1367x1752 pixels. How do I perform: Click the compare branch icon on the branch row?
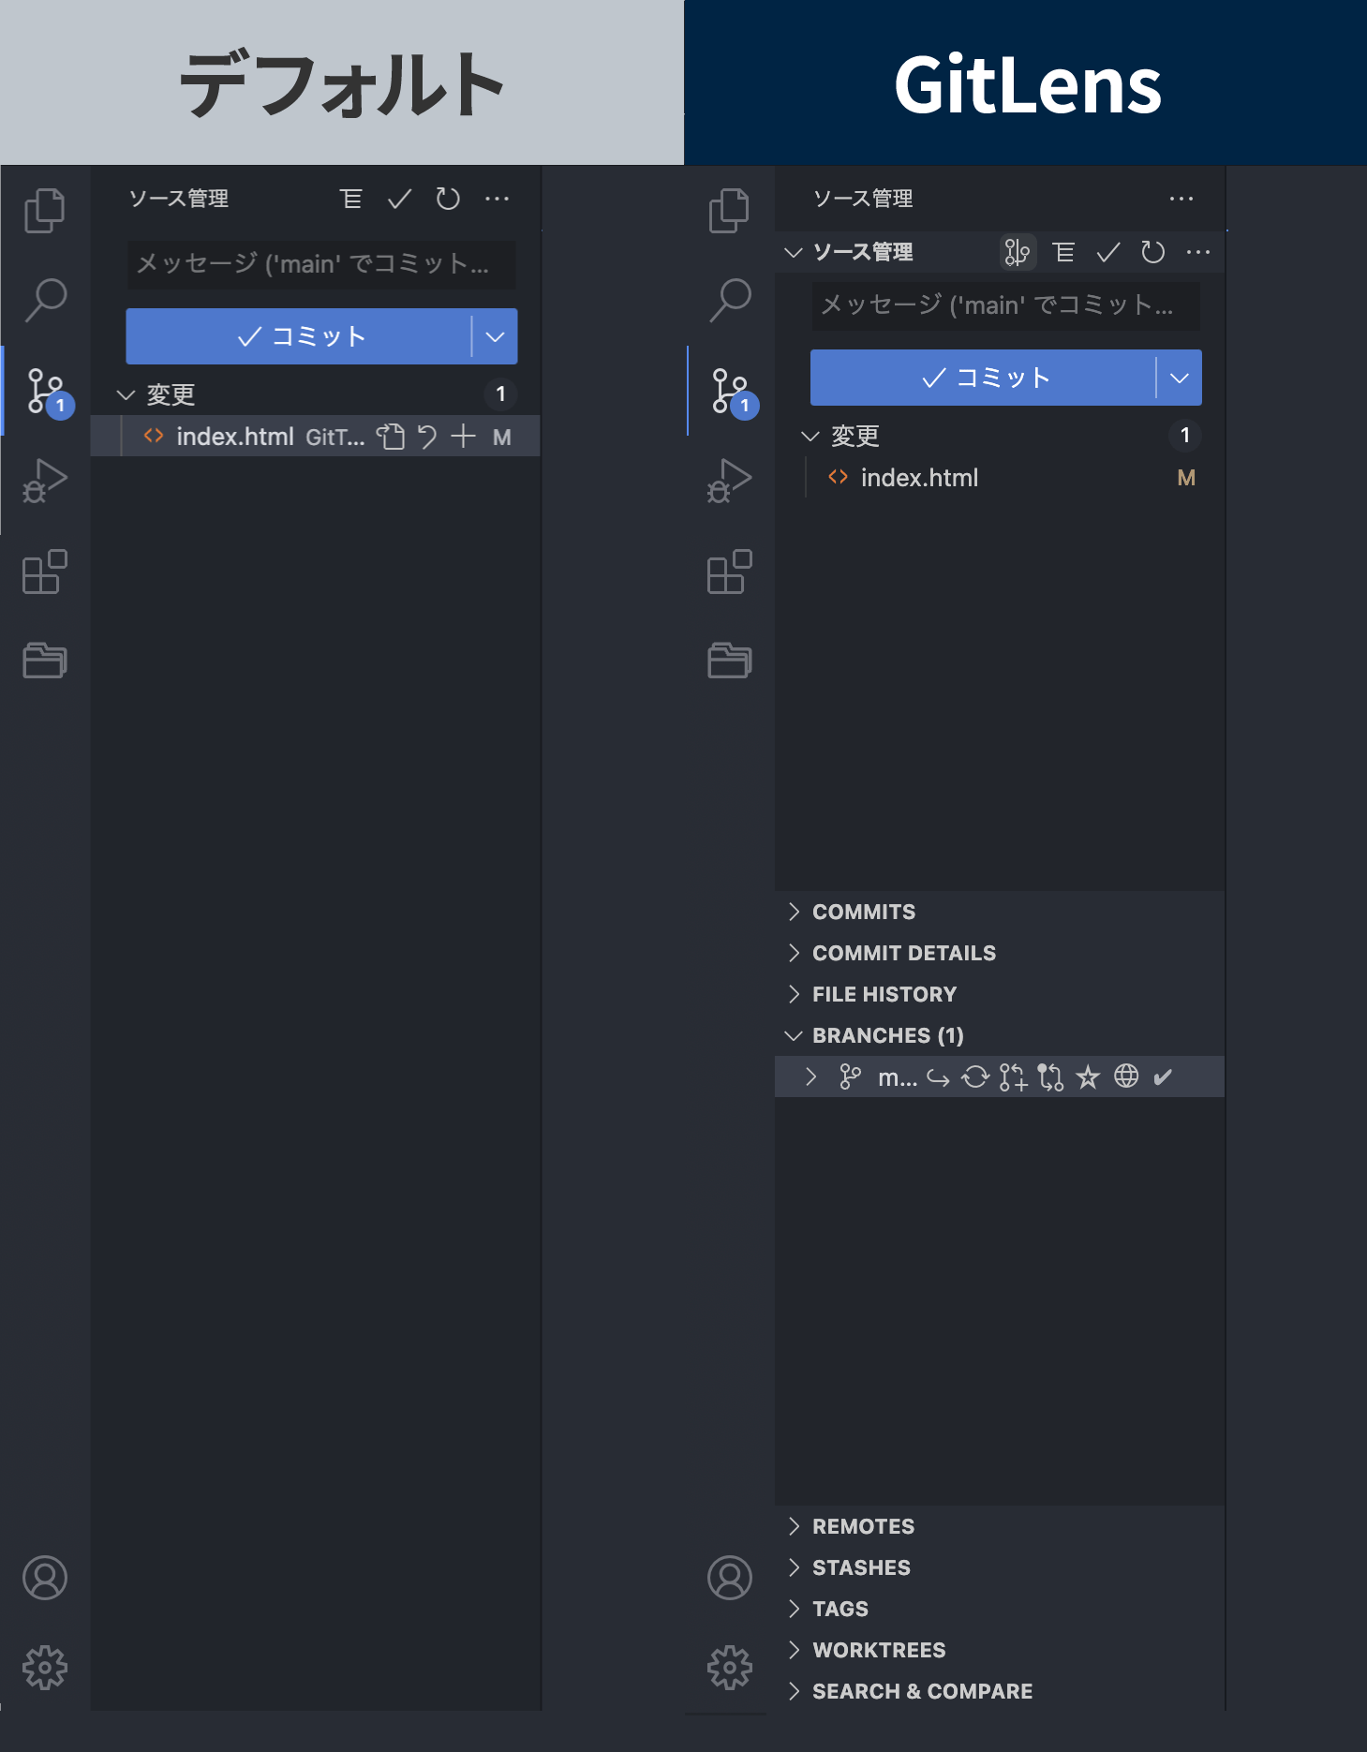[1050, 1077]
